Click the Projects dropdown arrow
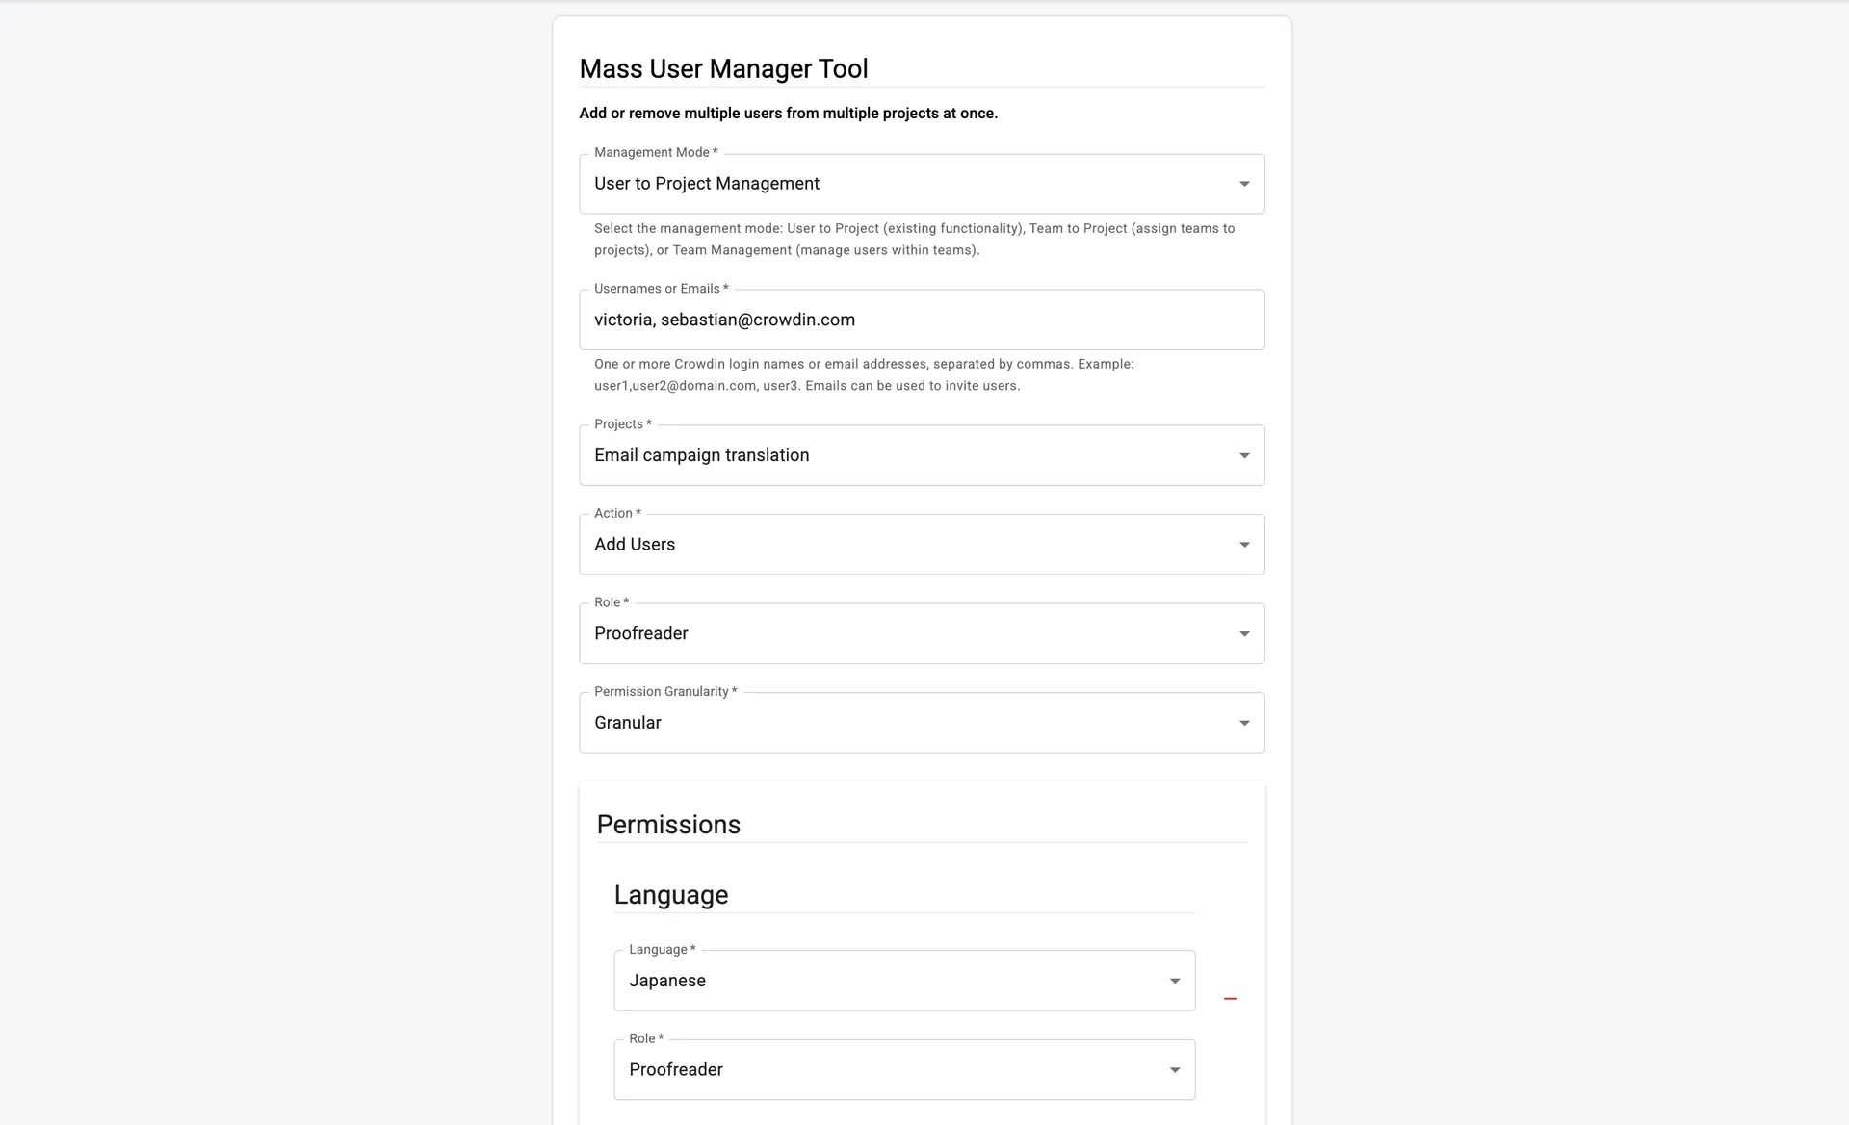 (x=1243, y=455)
